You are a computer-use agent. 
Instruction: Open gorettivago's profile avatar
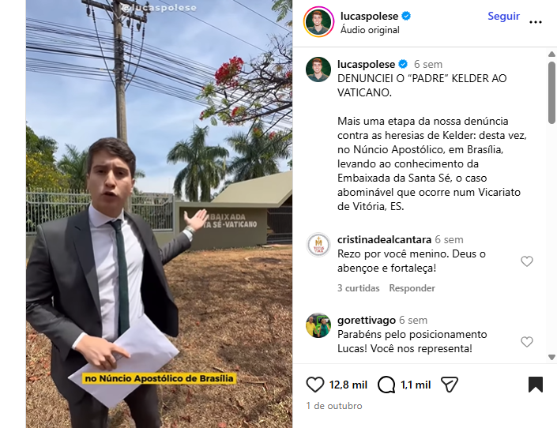[318, 325]
